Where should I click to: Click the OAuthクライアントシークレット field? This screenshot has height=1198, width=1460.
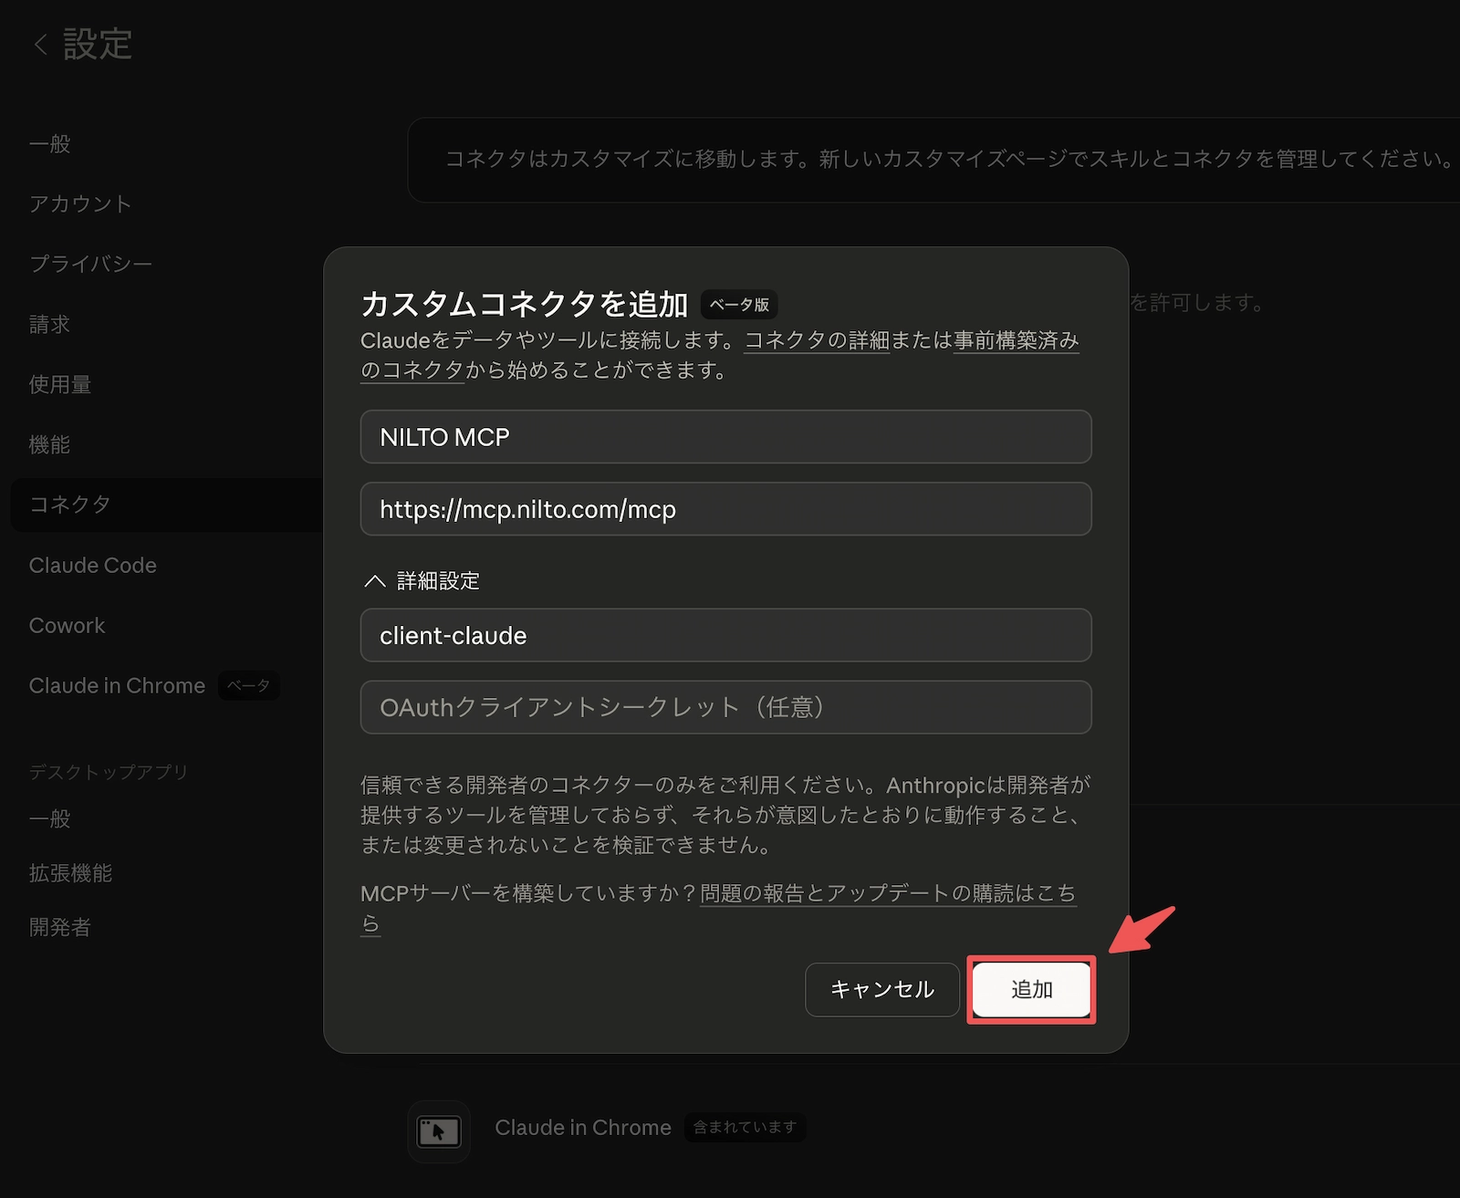coord(725,707)
